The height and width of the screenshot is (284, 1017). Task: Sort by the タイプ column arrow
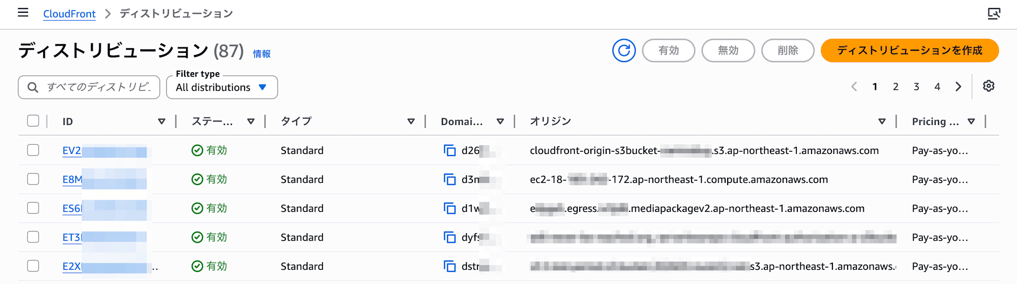[411, 121]
